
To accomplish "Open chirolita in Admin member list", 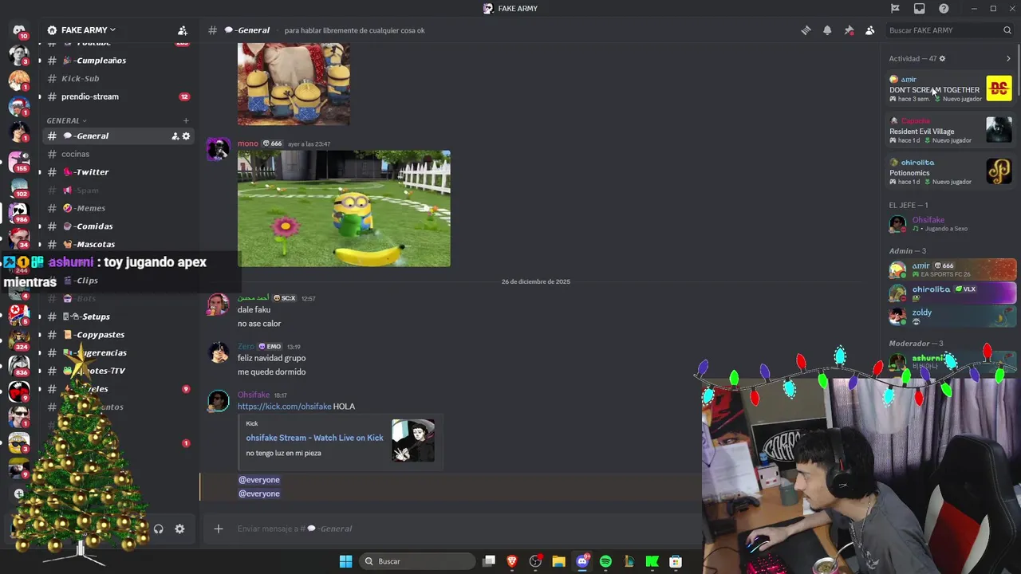I will pyautogui.click(x=952, y=293).
